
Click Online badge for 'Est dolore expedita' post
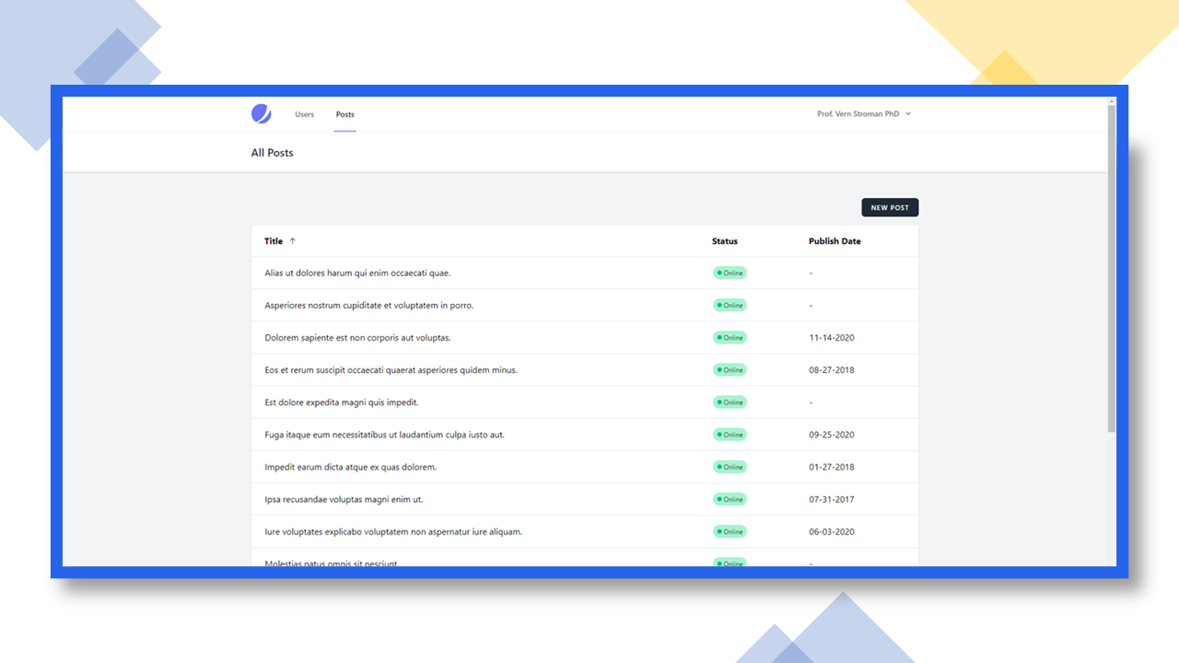pyautogui.click(x=730, y=402)
